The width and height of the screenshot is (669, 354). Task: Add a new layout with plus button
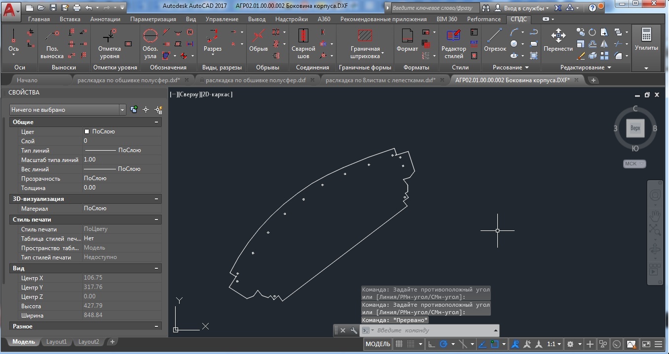tap(112, 342)
